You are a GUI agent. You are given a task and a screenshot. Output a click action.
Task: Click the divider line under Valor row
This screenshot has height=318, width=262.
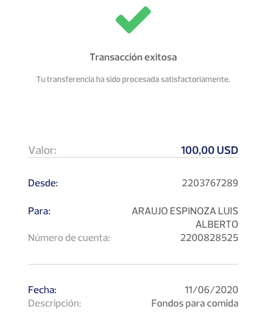click(133, 158)
